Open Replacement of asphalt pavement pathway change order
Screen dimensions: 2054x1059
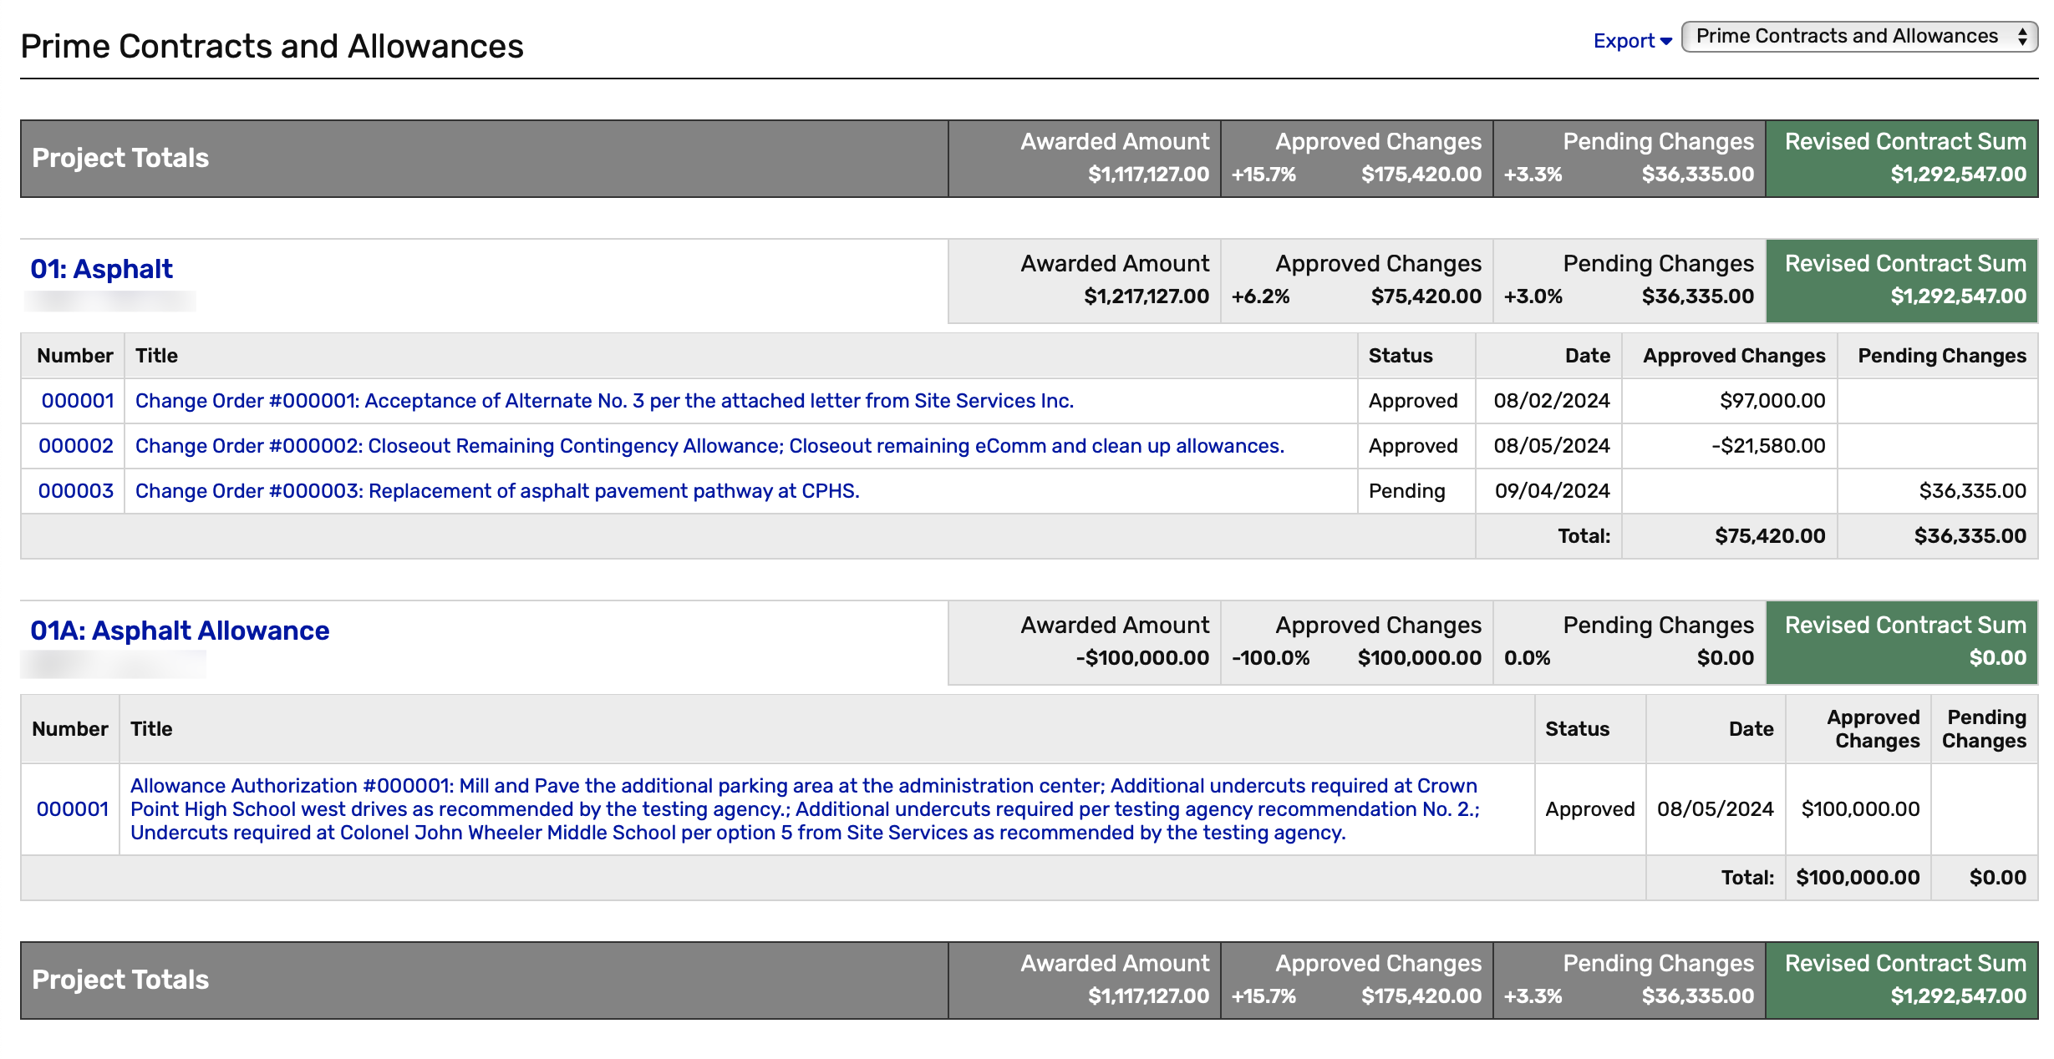click(x=496, y=491)
